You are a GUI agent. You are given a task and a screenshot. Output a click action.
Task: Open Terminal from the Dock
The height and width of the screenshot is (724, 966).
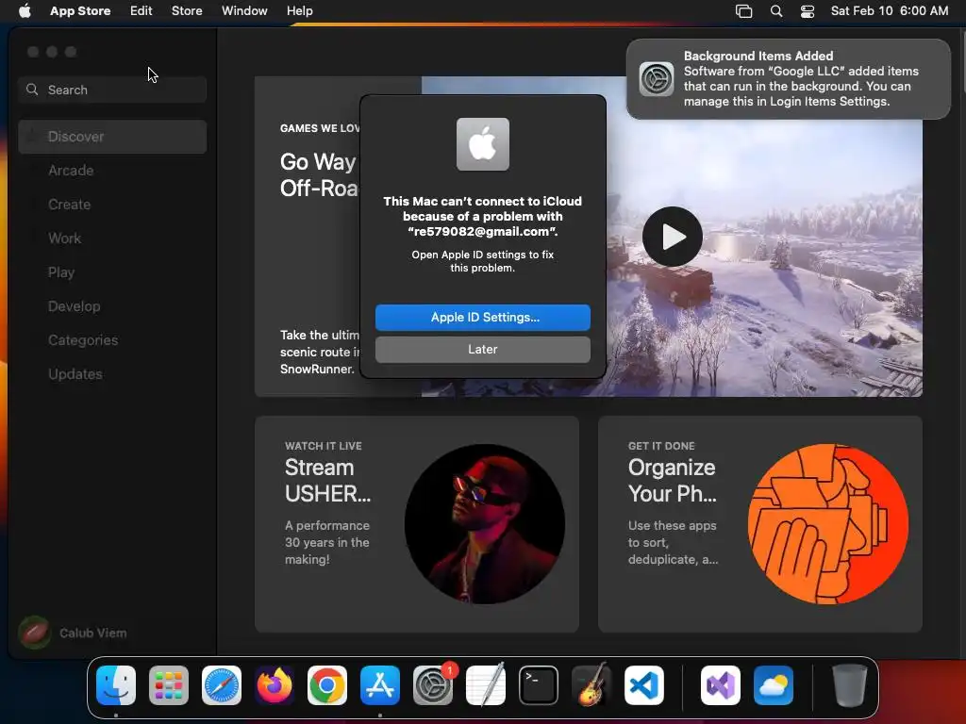[539, 685]
